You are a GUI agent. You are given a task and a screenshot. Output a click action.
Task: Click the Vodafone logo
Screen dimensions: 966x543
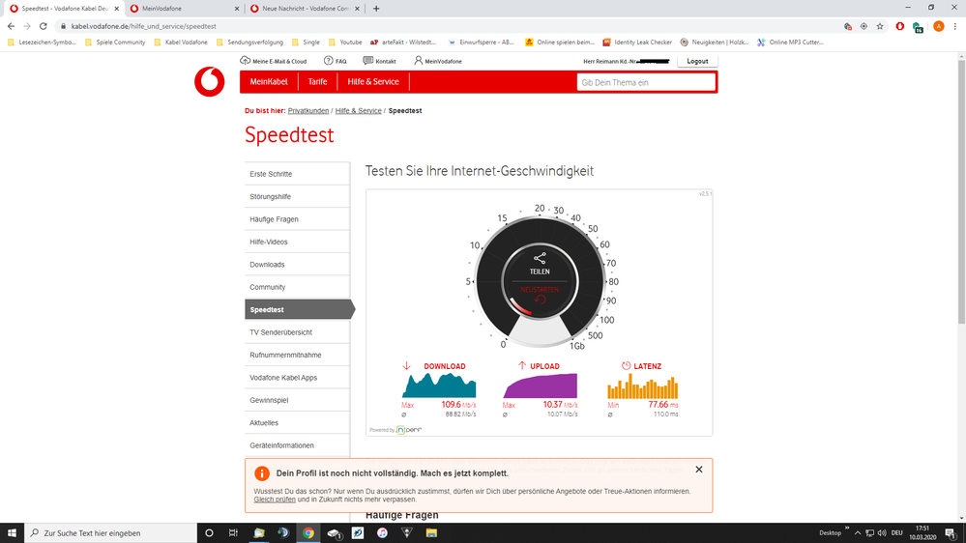(210, 82)
